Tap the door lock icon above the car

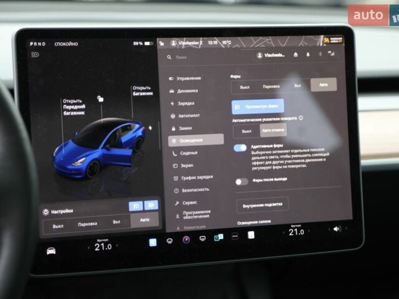click(x=100, y=98)
